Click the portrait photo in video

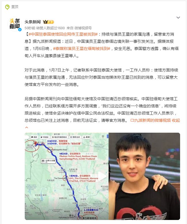pyautogui.click(x=144, y=176)
